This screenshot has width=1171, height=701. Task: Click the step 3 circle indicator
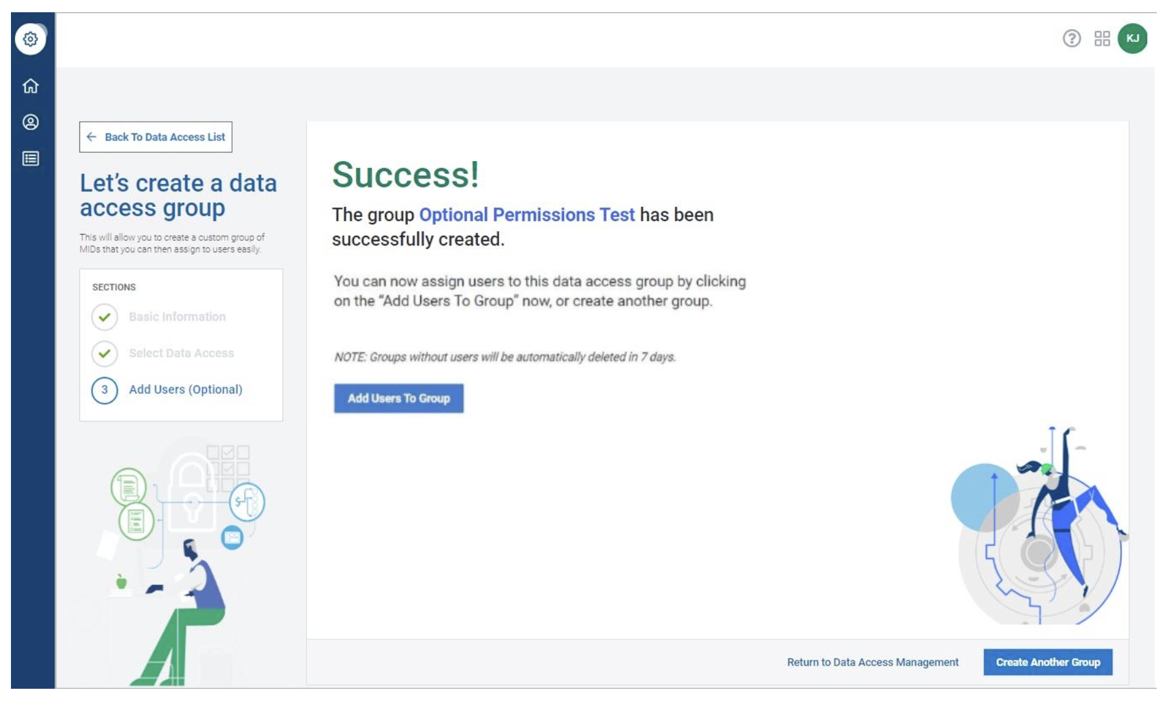pyautogui.click(x=104, y=390)
